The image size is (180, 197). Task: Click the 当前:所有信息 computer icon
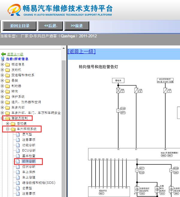click(x=2, y=59)
